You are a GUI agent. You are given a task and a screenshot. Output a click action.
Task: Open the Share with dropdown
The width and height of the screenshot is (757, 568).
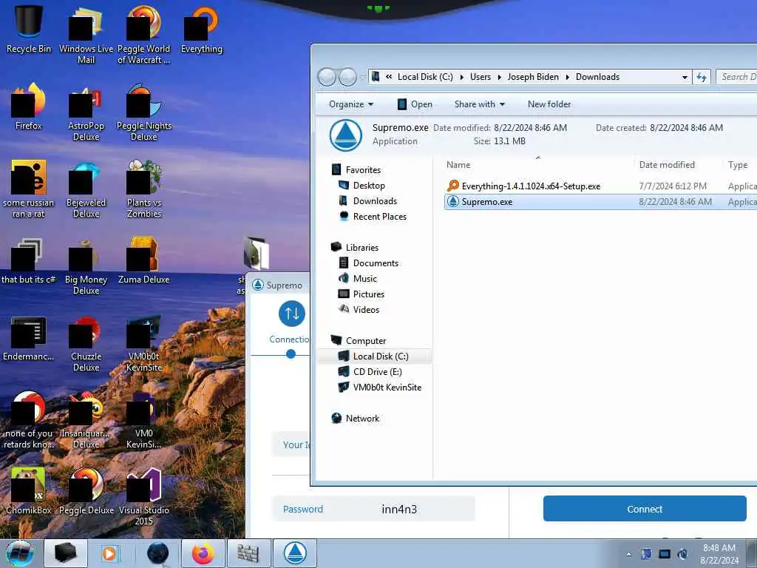pyautogui.click(x=479, y=104)
